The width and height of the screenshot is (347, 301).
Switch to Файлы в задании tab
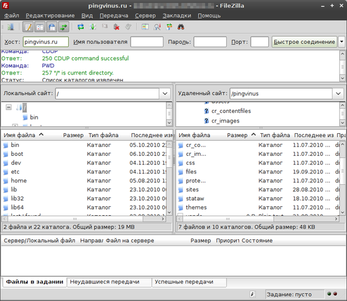click(x=35, y=281)
